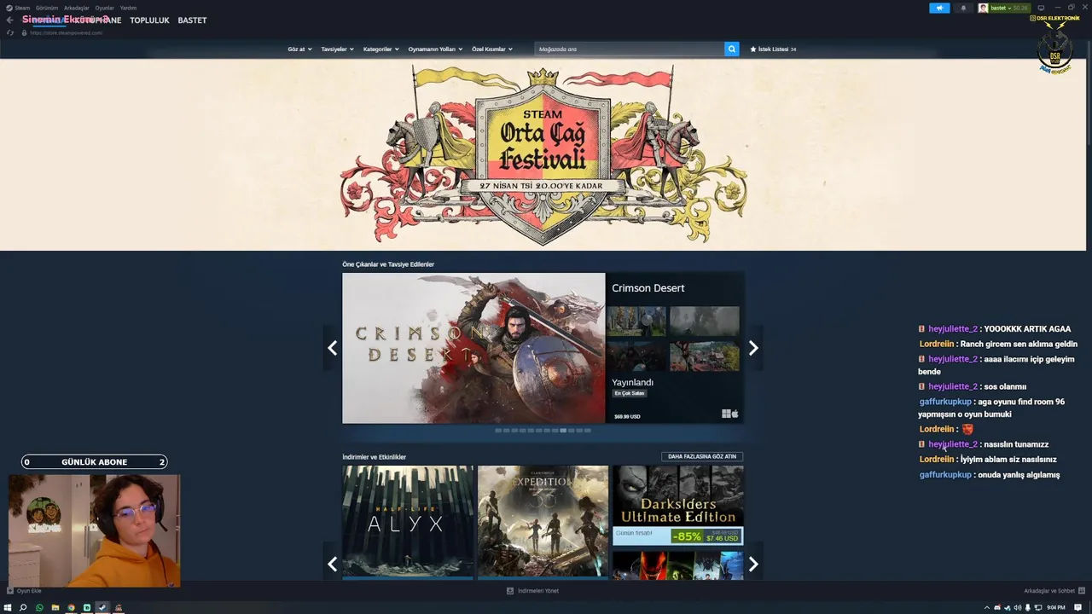Show next featured game with right arrow
This screenshot has height=614, width=1092.
tap(753, 348)
